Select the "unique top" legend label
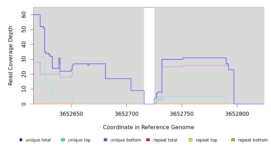This screenshot has width=271, height=148. 79,140
